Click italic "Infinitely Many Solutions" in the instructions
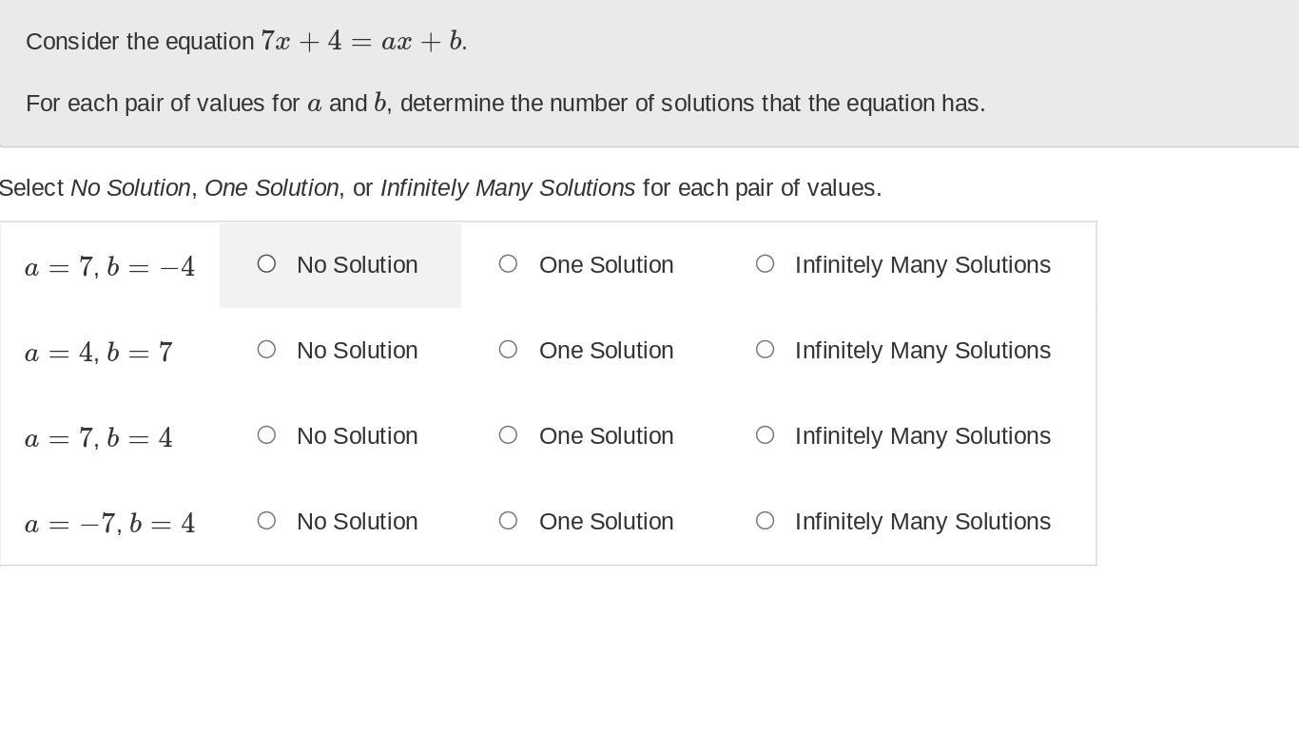Viewport: 1299px width, 730px height. point(507,188)
